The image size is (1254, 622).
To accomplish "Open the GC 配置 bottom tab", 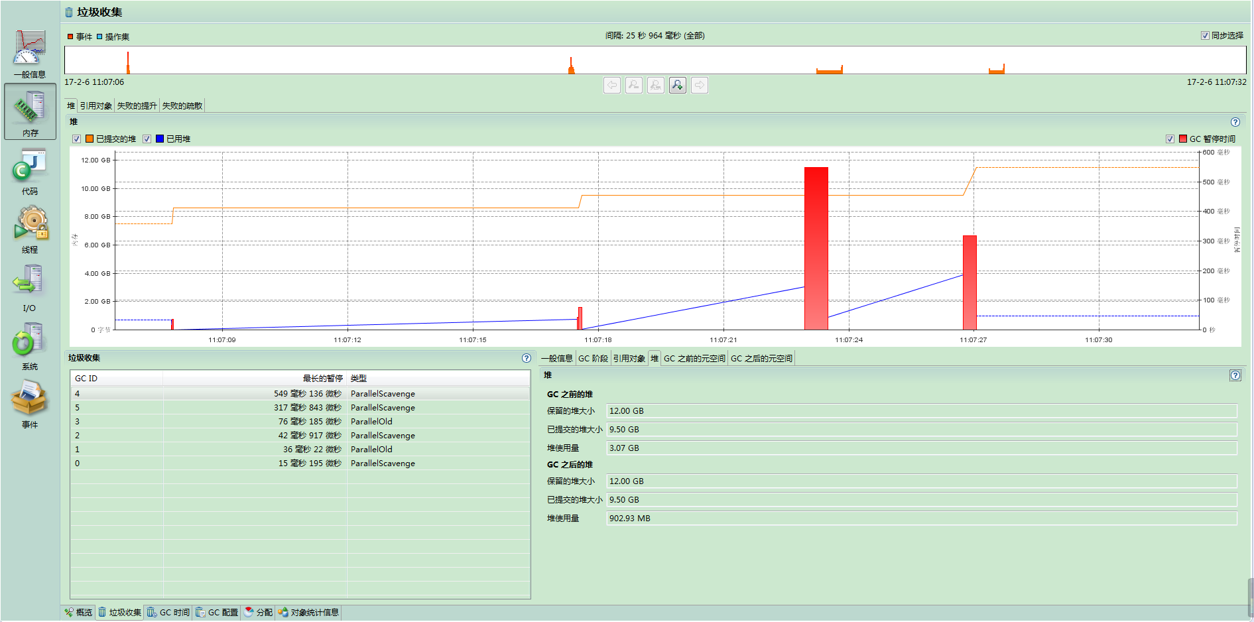I will (x=217, y=613).
